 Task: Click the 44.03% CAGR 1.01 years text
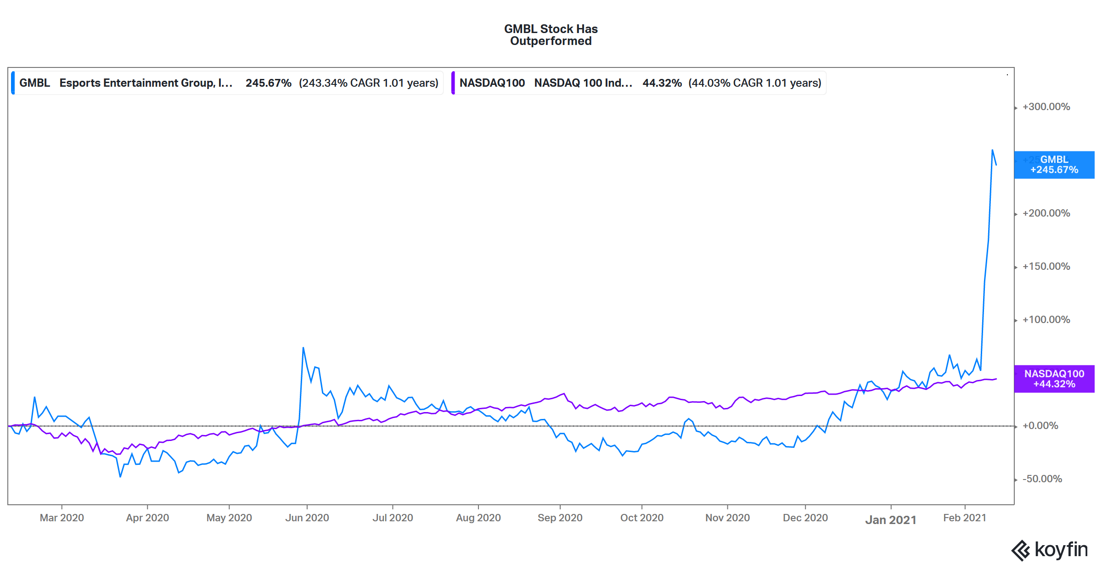click(755, 83)
